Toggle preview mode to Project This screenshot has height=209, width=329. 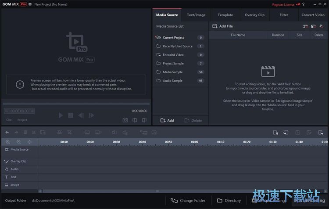(22, 120)
